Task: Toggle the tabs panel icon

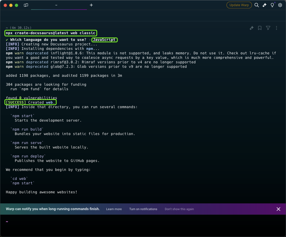Action: click(x=26, y=5)
